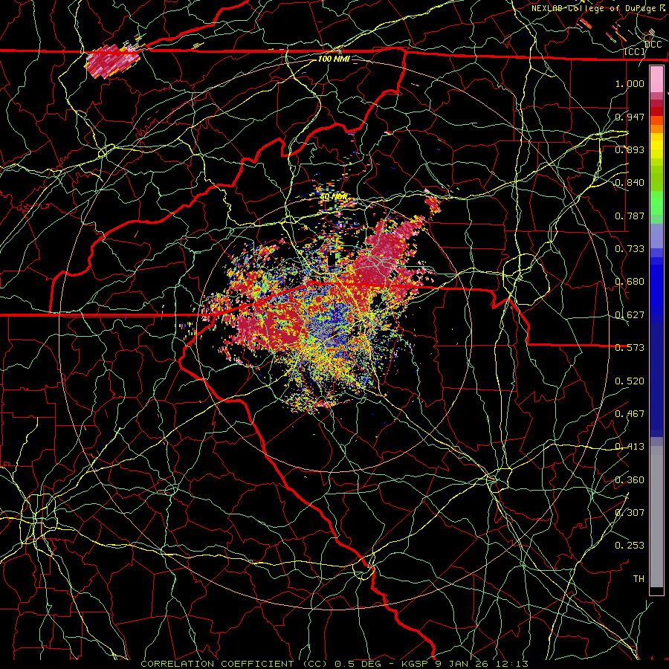Click the 50 NMI range ring label

coord(334,197)
